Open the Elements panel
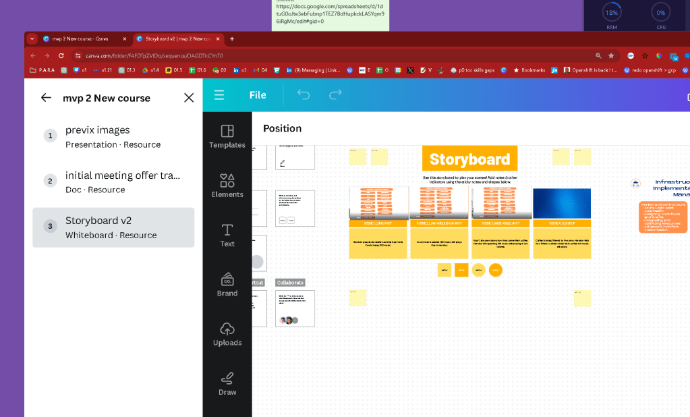 227,186
